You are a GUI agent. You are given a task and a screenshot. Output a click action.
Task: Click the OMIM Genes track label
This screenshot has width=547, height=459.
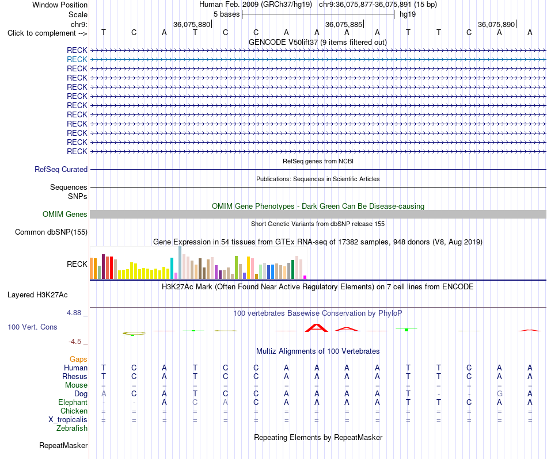point(64,215)
